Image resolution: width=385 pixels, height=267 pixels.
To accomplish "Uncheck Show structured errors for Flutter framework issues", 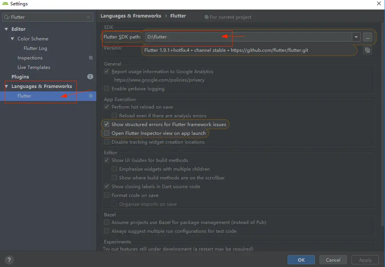I will [107, 124].
